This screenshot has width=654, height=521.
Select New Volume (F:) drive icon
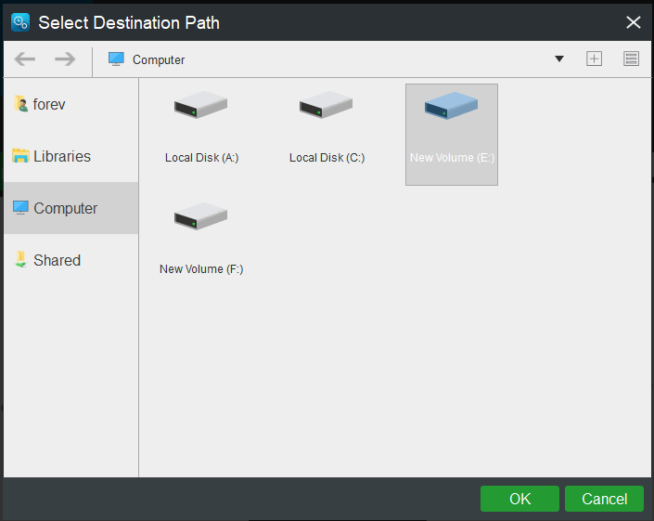(200, 216)
